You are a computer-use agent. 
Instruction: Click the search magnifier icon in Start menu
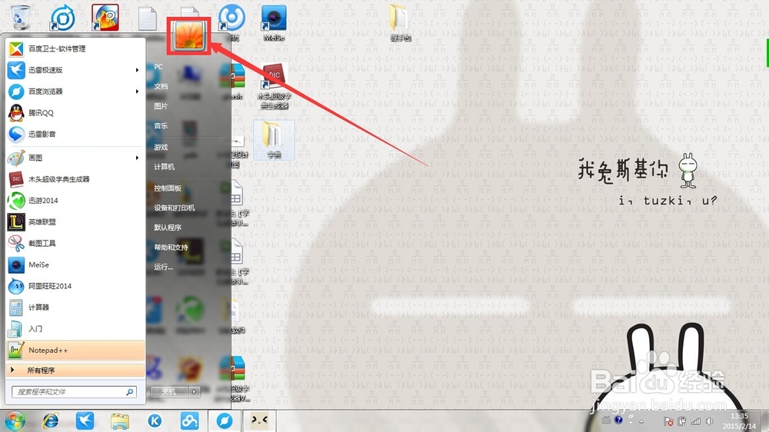click(x=129, y=392)
